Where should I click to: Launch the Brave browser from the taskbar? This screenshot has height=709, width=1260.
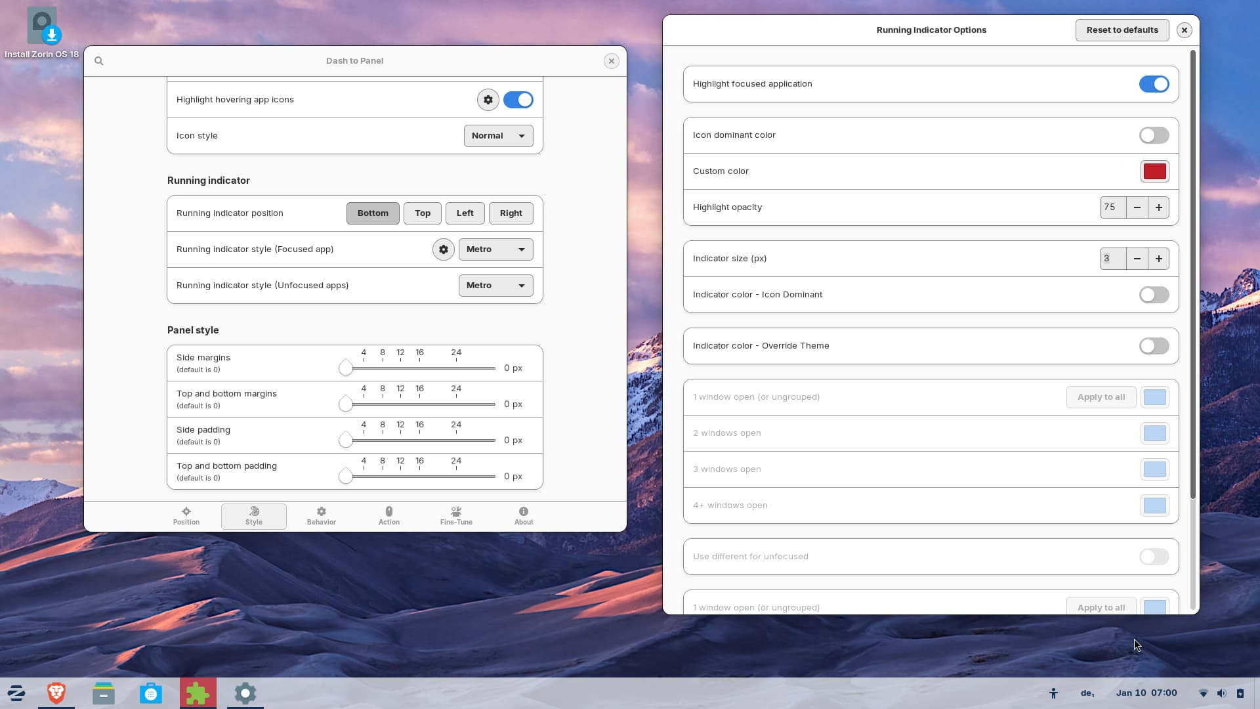point(56,693)
